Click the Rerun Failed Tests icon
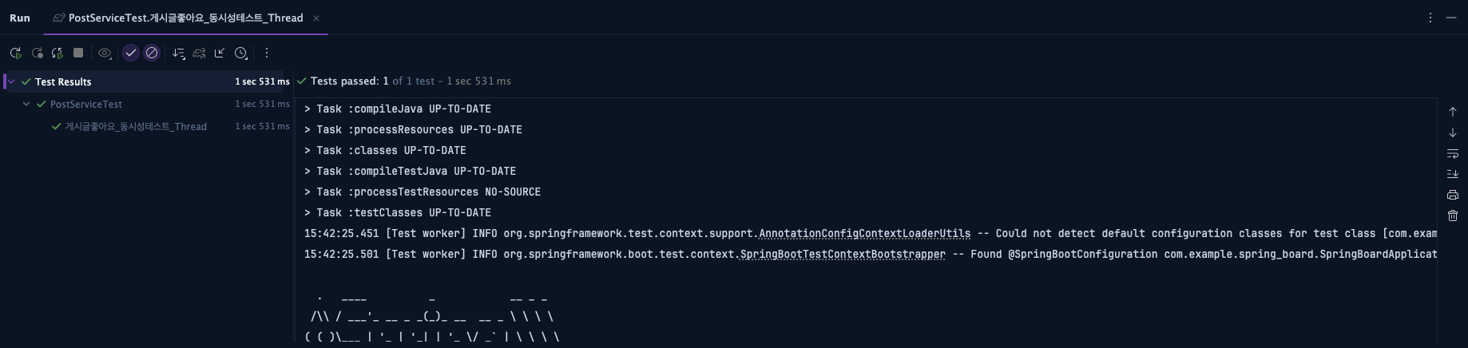The width and height of the screenshot is (1468, 348). coord(37,53)
